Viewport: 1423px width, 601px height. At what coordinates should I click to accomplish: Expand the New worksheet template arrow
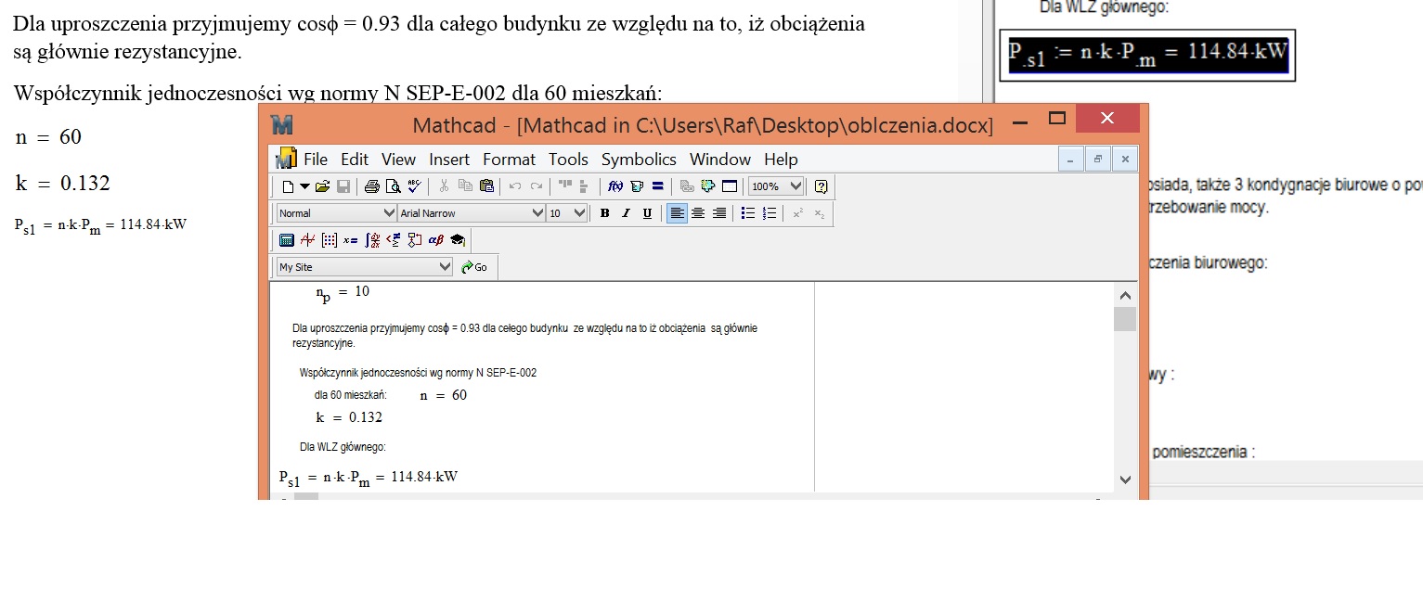304,186
